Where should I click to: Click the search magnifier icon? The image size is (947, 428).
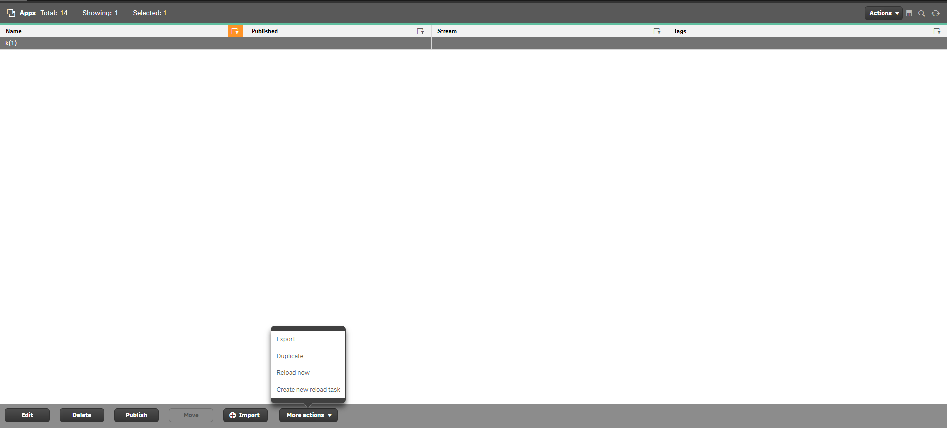click(922, 13)
